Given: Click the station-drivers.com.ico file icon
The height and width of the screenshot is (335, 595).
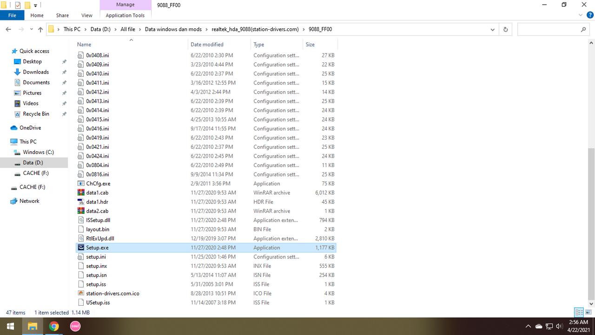Looking at the screenshot, I should click(81, 294).
